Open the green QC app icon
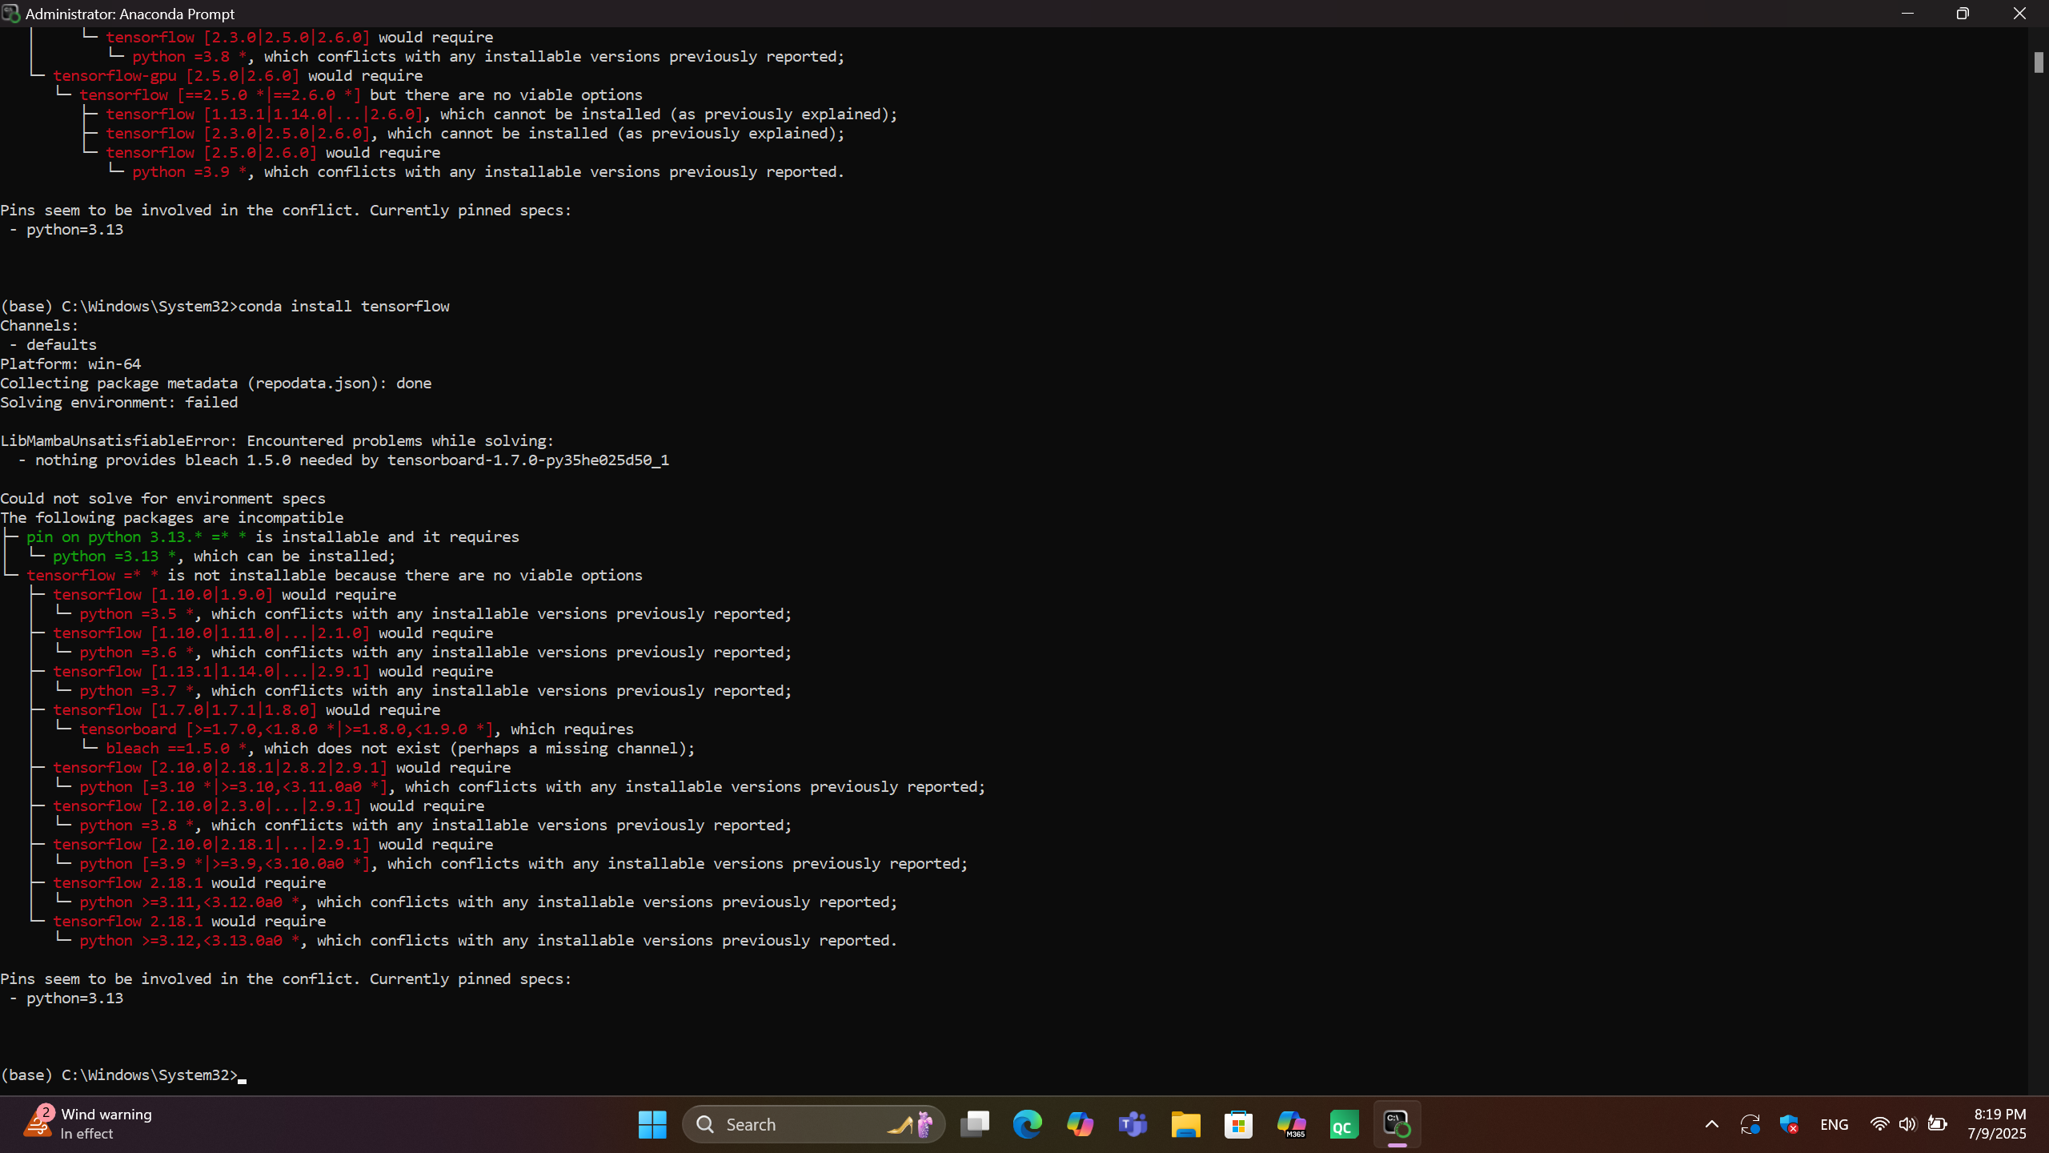This screenshot has width=2049, height=1153. 1344,1124
